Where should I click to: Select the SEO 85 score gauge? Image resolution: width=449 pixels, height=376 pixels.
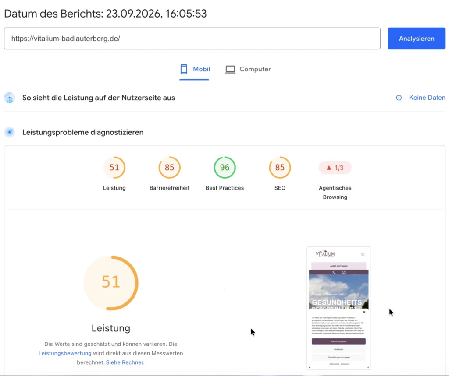pos(280,168)
